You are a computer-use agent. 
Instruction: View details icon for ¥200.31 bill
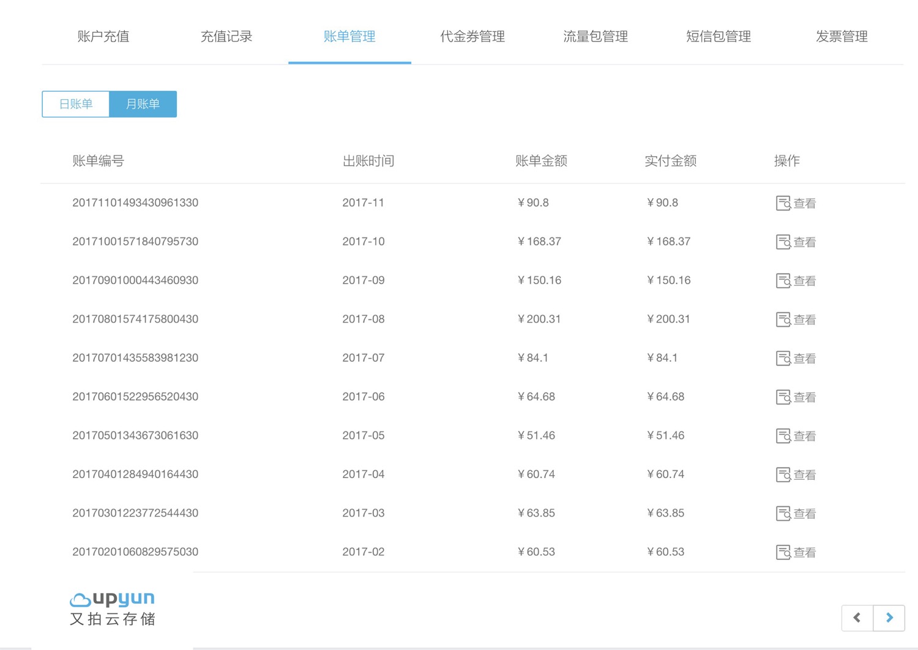(x=783, y=319)
